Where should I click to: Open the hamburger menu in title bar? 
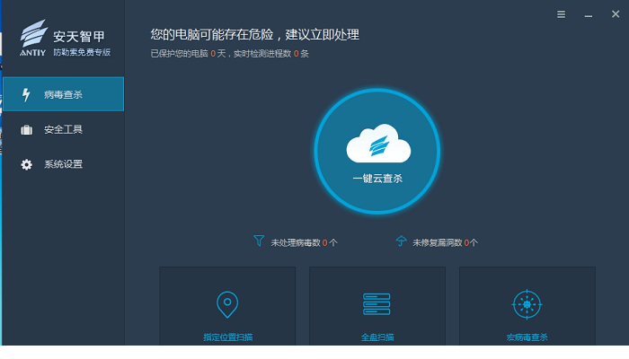coord(562,14)
